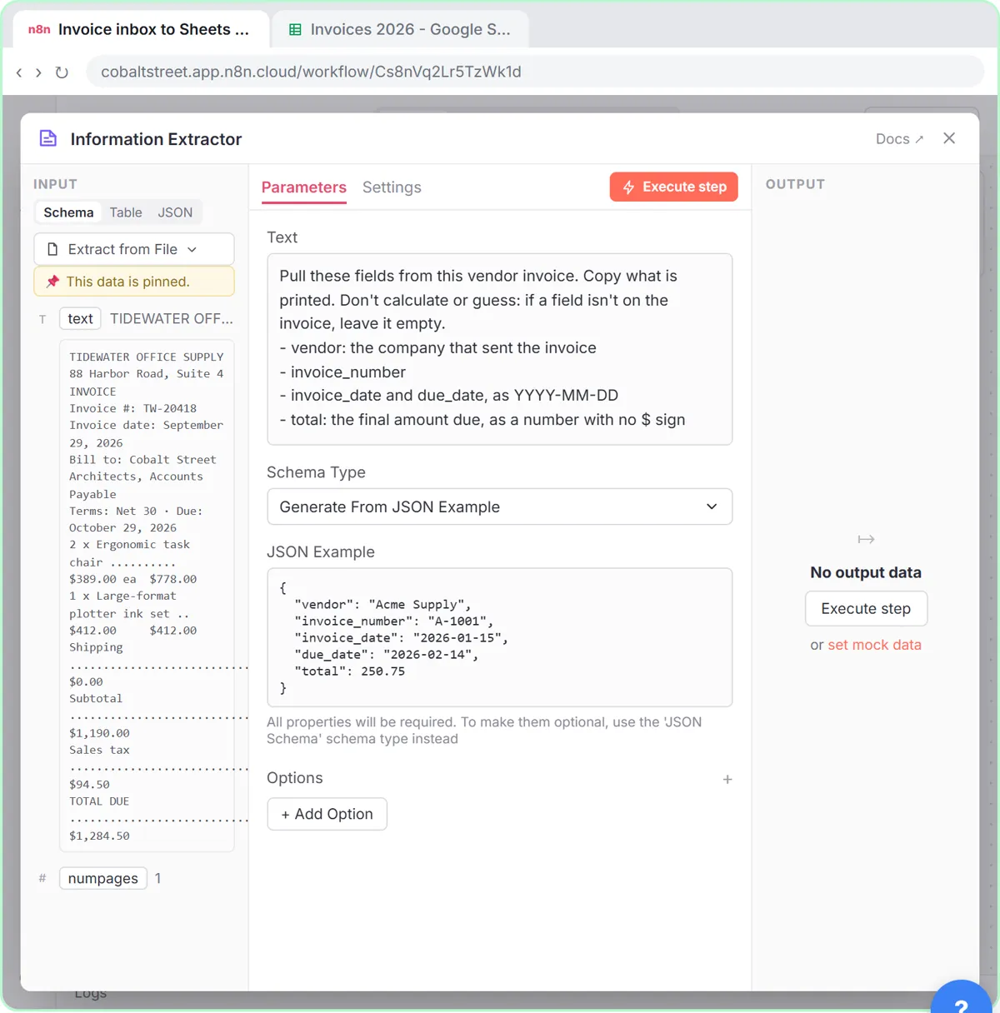Click the Information Extractor node icon
This screenshot has height=1013, width=1000.
point(48,138)
